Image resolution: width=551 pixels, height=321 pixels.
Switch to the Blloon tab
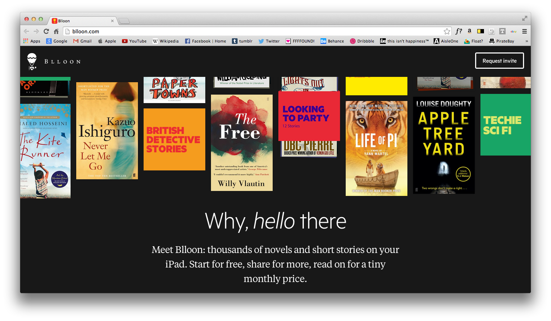(82, 21)
